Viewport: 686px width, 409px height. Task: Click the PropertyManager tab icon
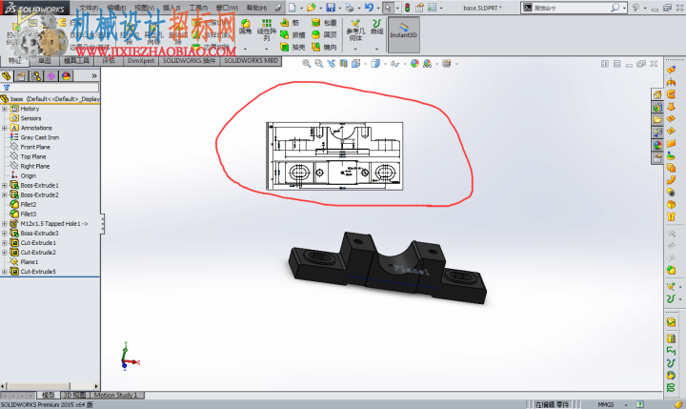point(21,76)
